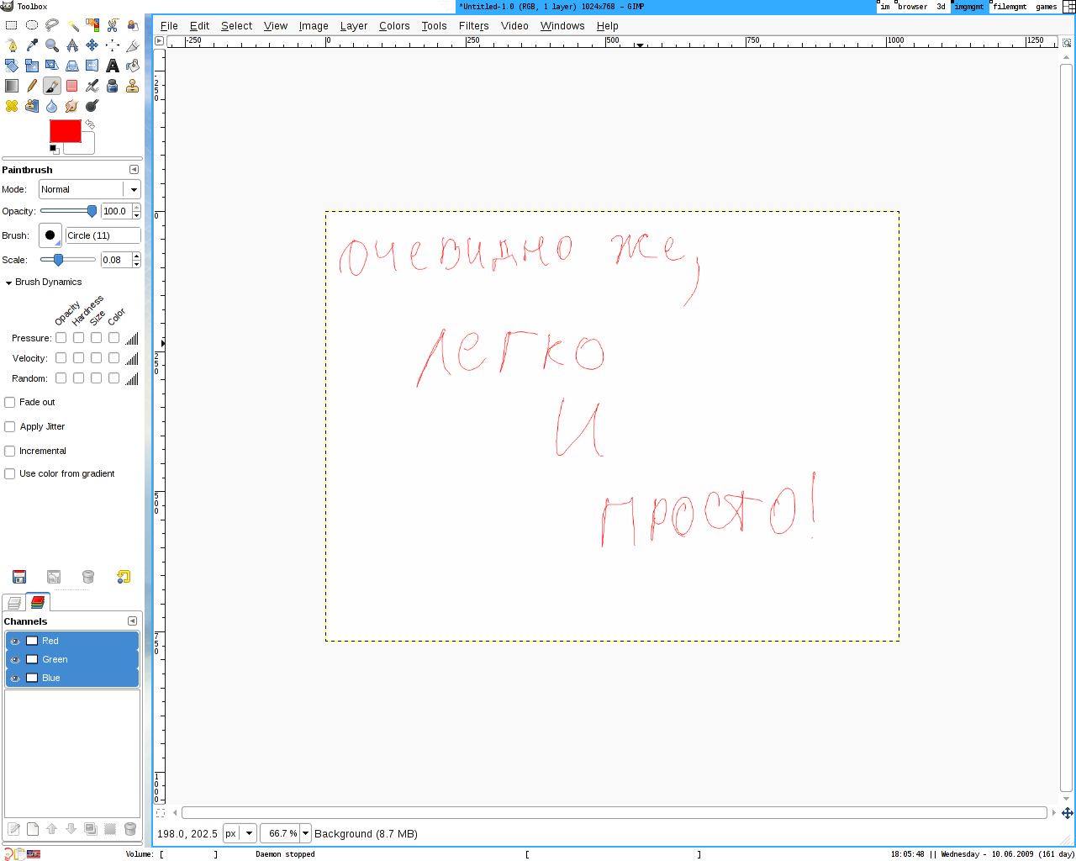The width and height of the screenshot is (1076, 861).
Task: Click the Opacity value spinner arrows
Action: click(x=136, y=211)
